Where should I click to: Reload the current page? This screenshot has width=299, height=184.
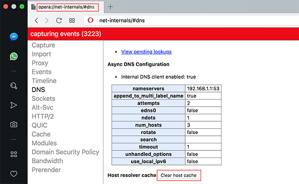[x=59, y=20]
